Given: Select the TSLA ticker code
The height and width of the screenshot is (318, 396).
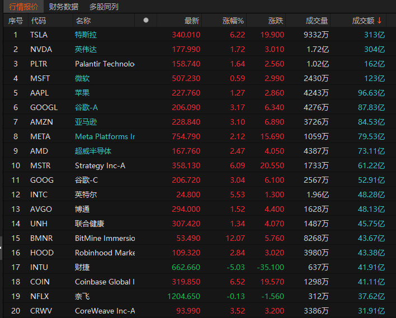Looking at the screenshot, I should [x=39, y=35].
